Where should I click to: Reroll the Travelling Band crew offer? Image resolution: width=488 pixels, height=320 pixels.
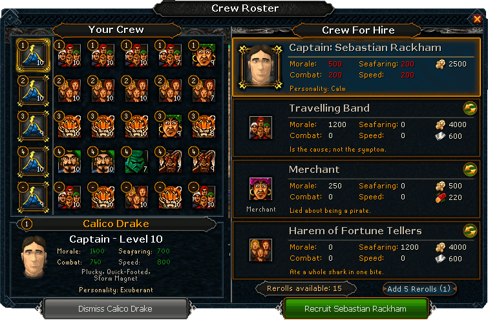point(470,108)
